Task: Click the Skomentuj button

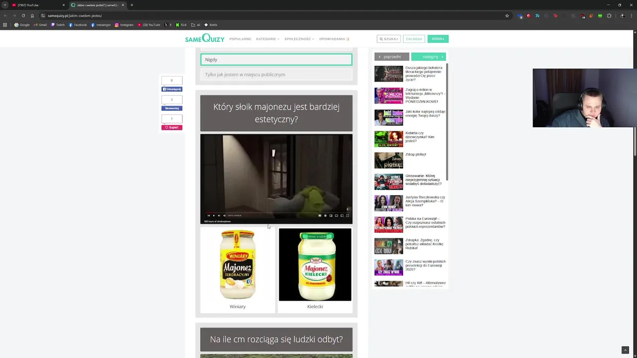Action: point(172,108)
